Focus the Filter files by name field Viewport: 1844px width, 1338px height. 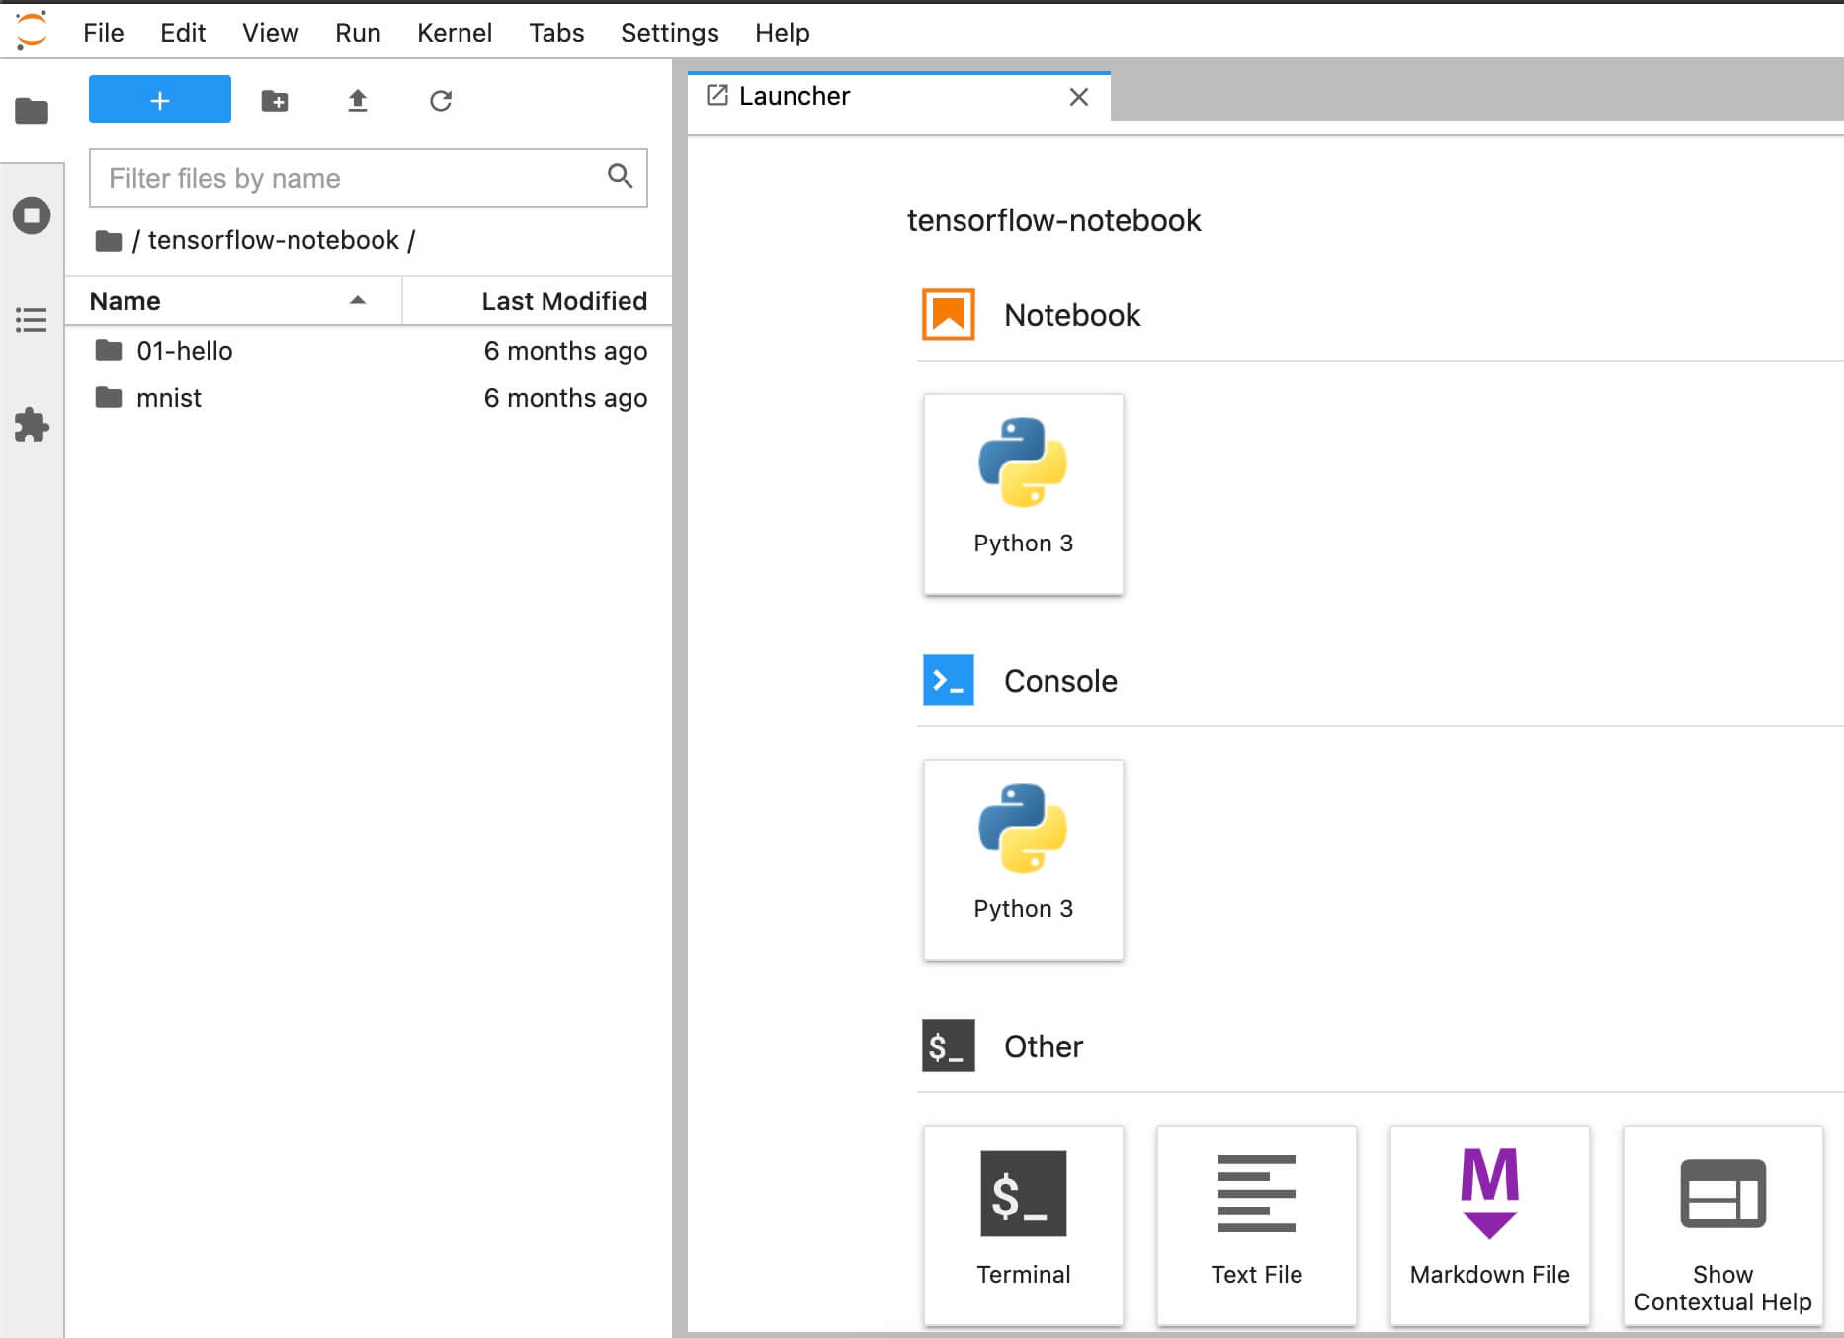coord(369,178)
